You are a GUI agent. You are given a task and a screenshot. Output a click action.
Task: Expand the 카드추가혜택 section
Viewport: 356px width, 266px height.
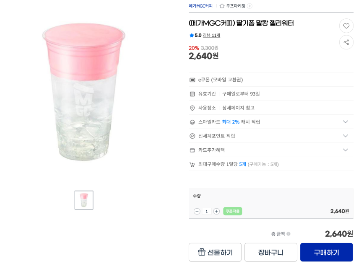point(345,150)
